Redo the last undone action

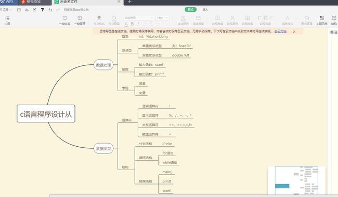pyautogui.click(x=58, y=10)
